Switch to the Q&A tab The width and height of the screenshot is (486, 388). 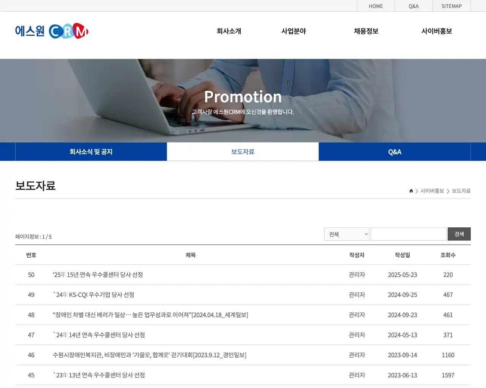395,152
